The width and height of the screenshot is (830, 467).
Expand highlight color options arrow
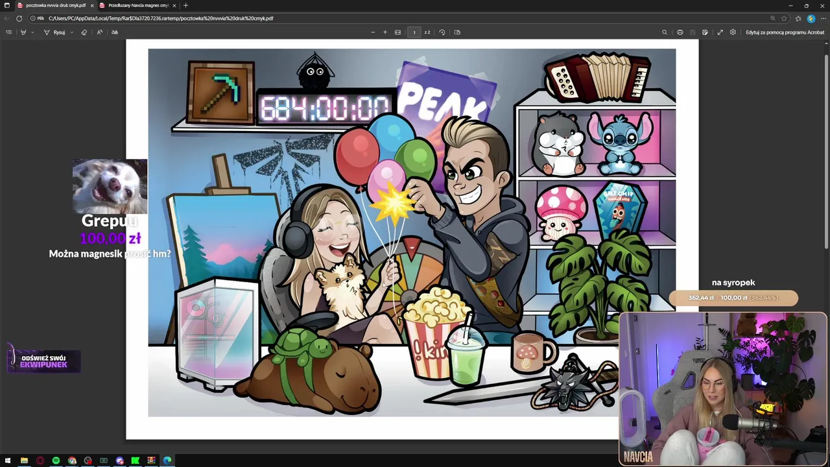click(32, 32)
